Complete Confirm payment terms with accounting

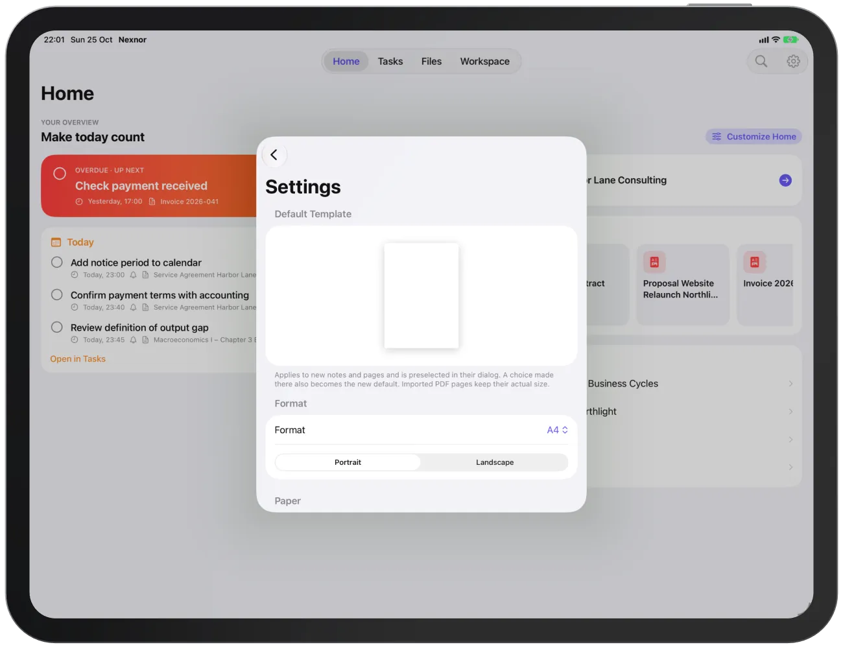pyautogui.click(x=57, y=294)
